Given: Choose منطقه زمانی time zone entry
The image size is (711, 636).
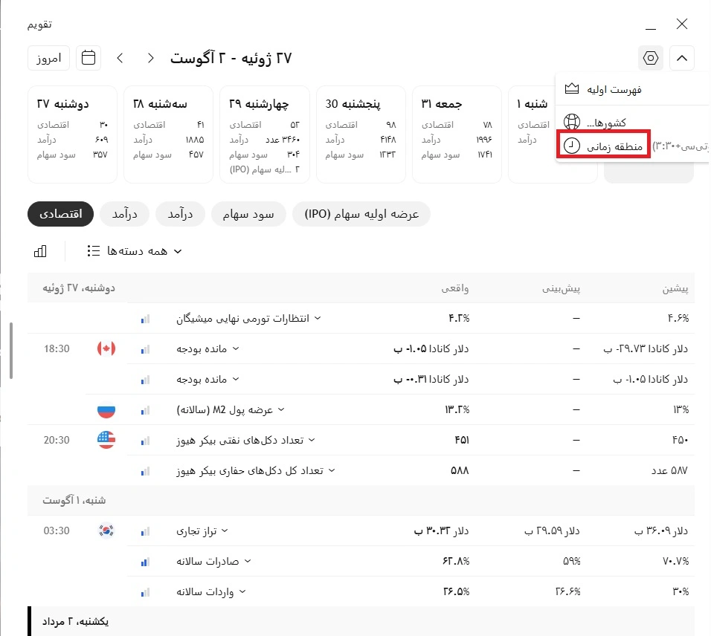Looking at the screenshot, I should [604, 146].
